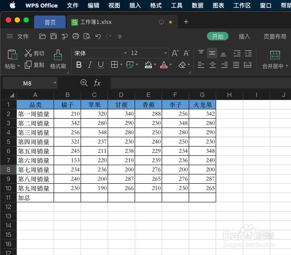The image size is (291, 255).
Task: Click the Redo arrow icon
Action: (109, 36)
